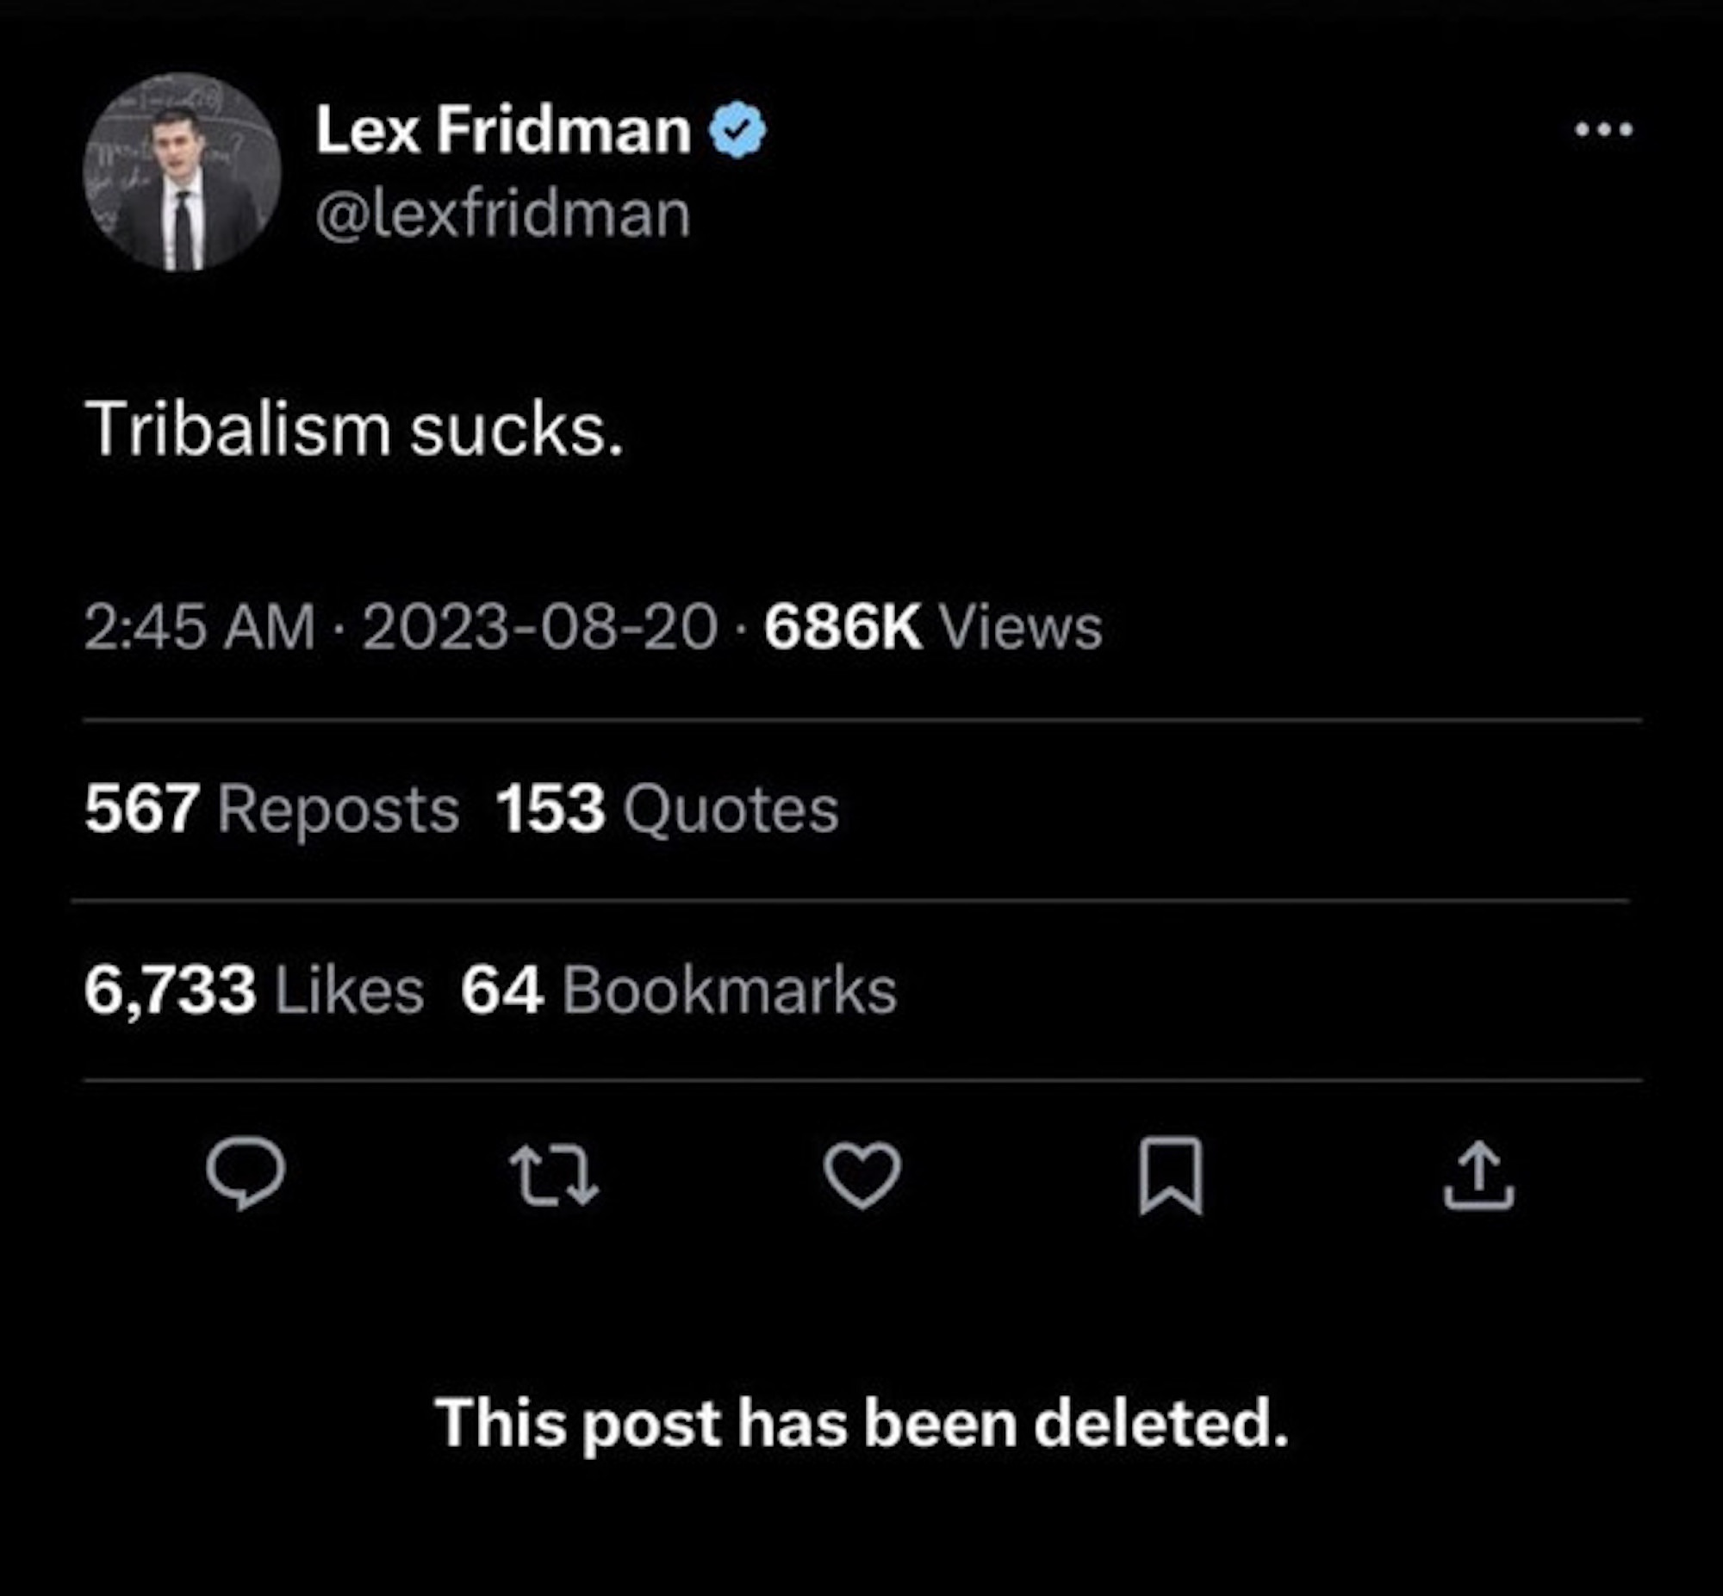The width and height of the screenshot is (1723, 1596).
Task: Click the 64 Bookmarks count
Action: coord(679,990)
